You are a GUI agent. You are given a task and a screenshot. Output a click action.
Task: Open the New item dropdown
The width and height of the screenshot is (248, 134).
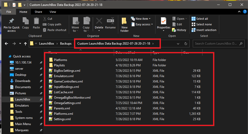pyautogui.click(x=141, y=19)
